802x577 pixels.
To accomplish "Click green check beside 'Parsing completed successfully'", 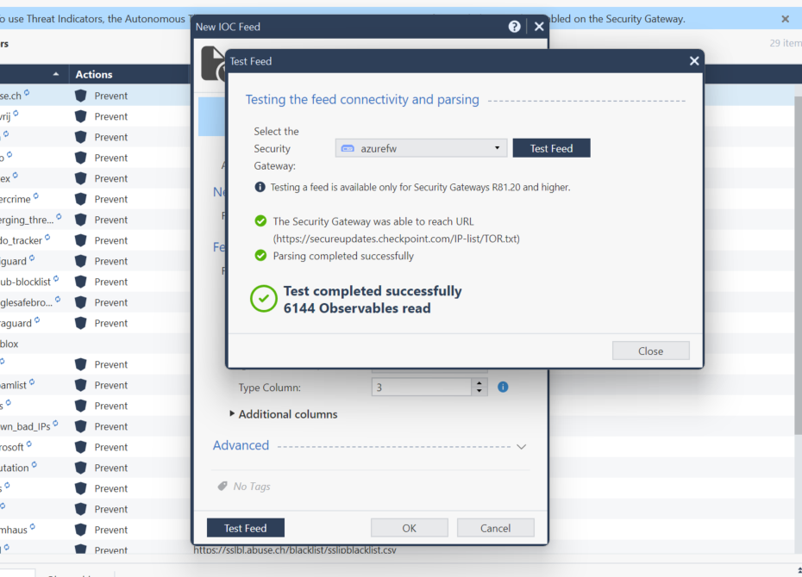I will click(x=260, y=256).
